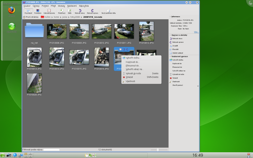The height and width of the screenshot is (158, 253).
Task: Open Firefox desktop icon
Action: click(12, 11)
